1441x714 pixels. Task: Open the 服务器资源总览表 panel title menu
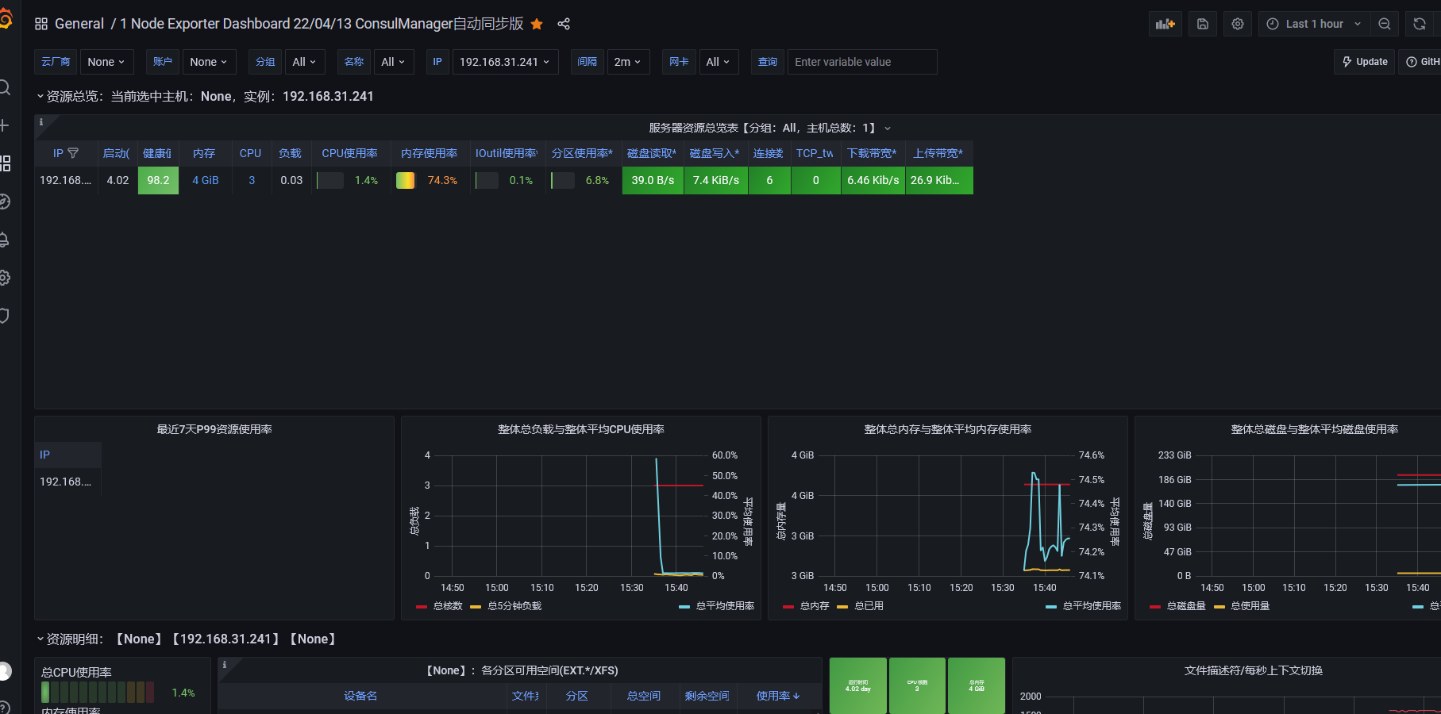pos(769,128)
